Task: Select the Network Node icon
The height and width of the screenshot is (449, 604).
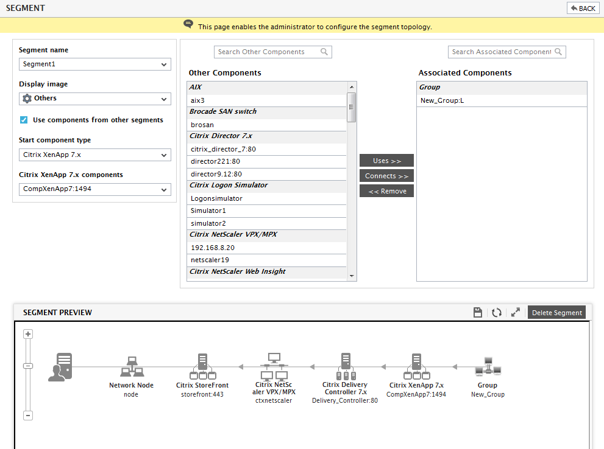Action: tap(132, 367)
